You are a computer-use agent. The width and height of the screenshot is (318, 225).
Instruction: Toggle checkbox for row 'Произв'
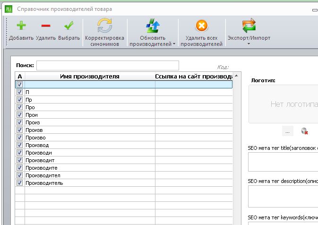coord(19,130)
